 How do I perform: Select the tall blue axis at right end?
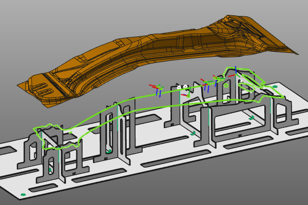[235, 72]
